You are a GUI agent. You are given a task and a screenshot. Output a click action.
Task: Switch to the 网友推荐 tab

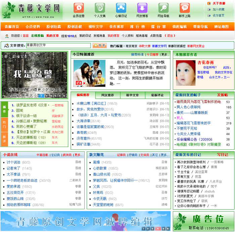[x=108, y=95]
